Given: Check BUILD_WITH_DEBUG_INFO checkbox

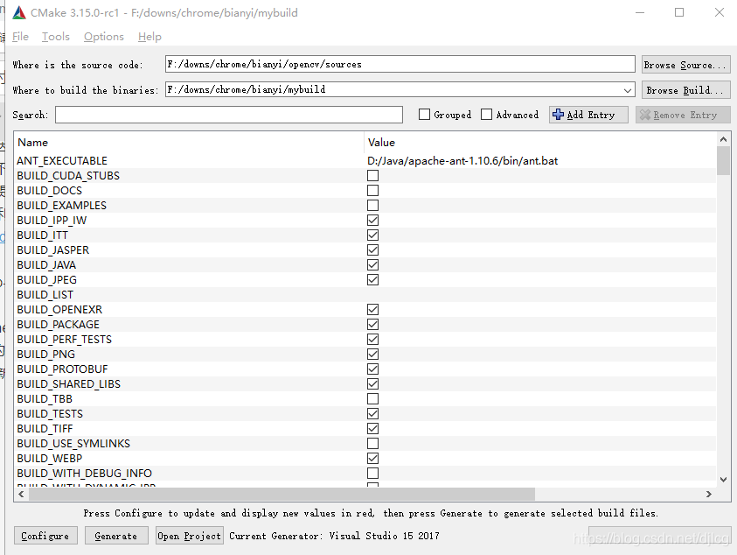Looking at the screenshot, I should (x=372, y=473).
